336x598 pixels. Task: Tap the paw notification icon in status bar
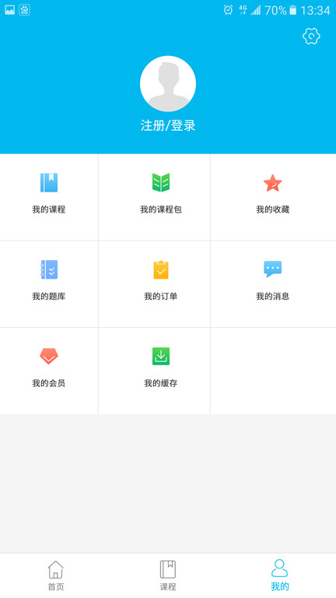point(24,10)
